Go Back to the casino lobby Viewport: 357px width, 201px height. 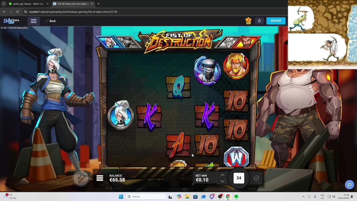[51, 21]
